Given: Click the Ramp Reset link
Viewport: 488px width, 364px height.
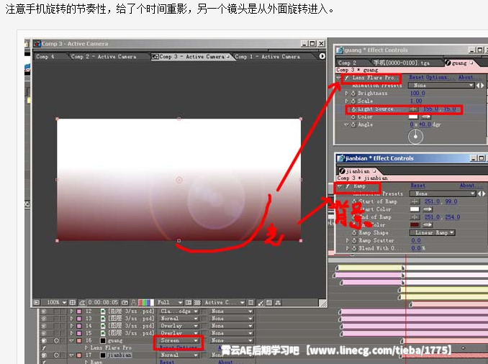Looking at the screenshot, I should pyautogui.click(x=417, y=186).
